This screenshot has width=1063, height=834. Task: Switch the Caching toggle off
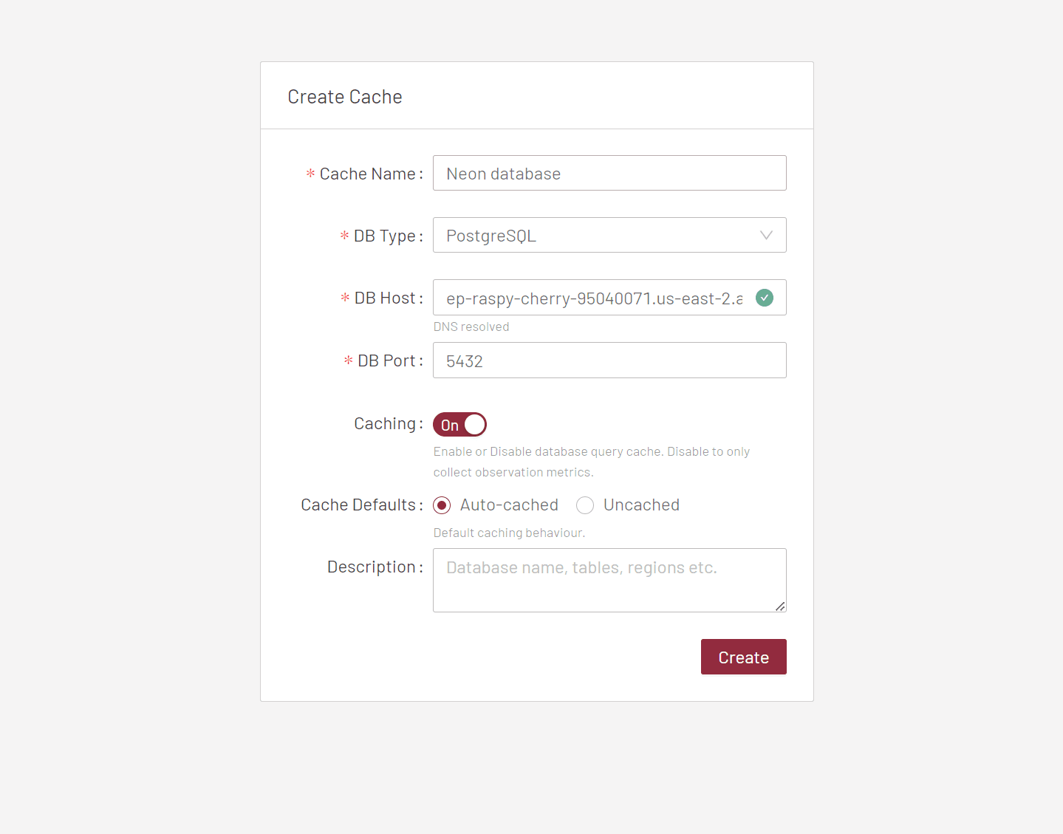[459, 424]
